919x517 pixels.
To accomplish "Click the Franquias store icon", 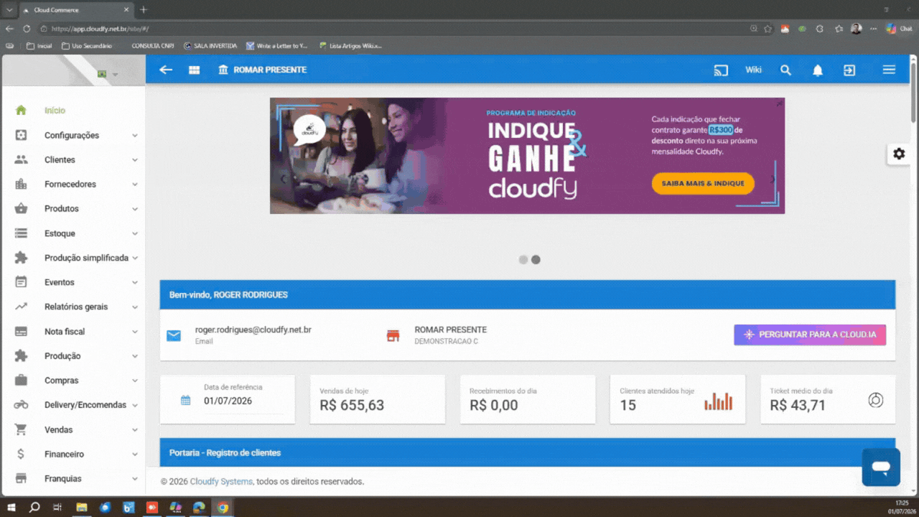I will click(21, 478).
